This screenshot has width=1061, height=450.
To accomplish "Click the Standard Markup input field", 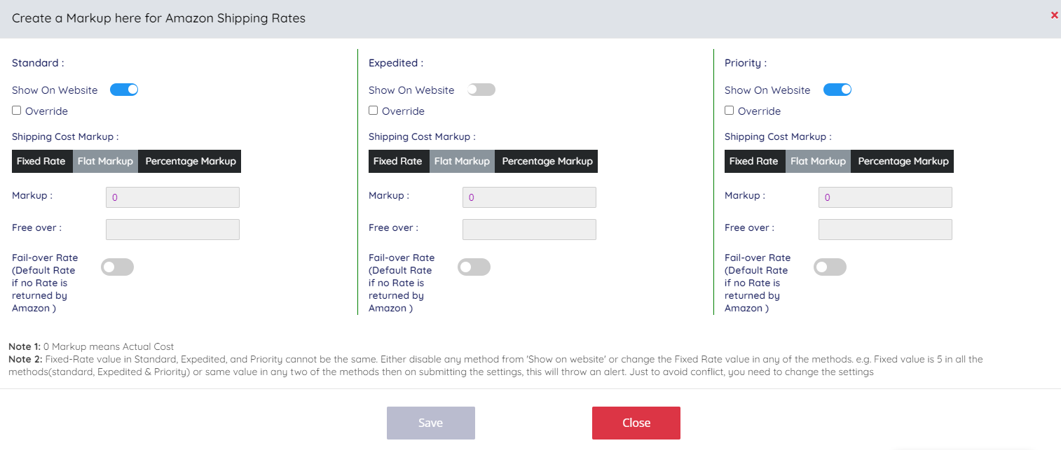I will tap(172, 197).
